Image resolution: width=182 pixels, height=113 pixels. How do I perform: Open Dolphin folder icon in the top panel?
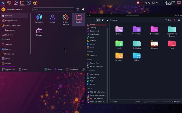coord(22,3)
